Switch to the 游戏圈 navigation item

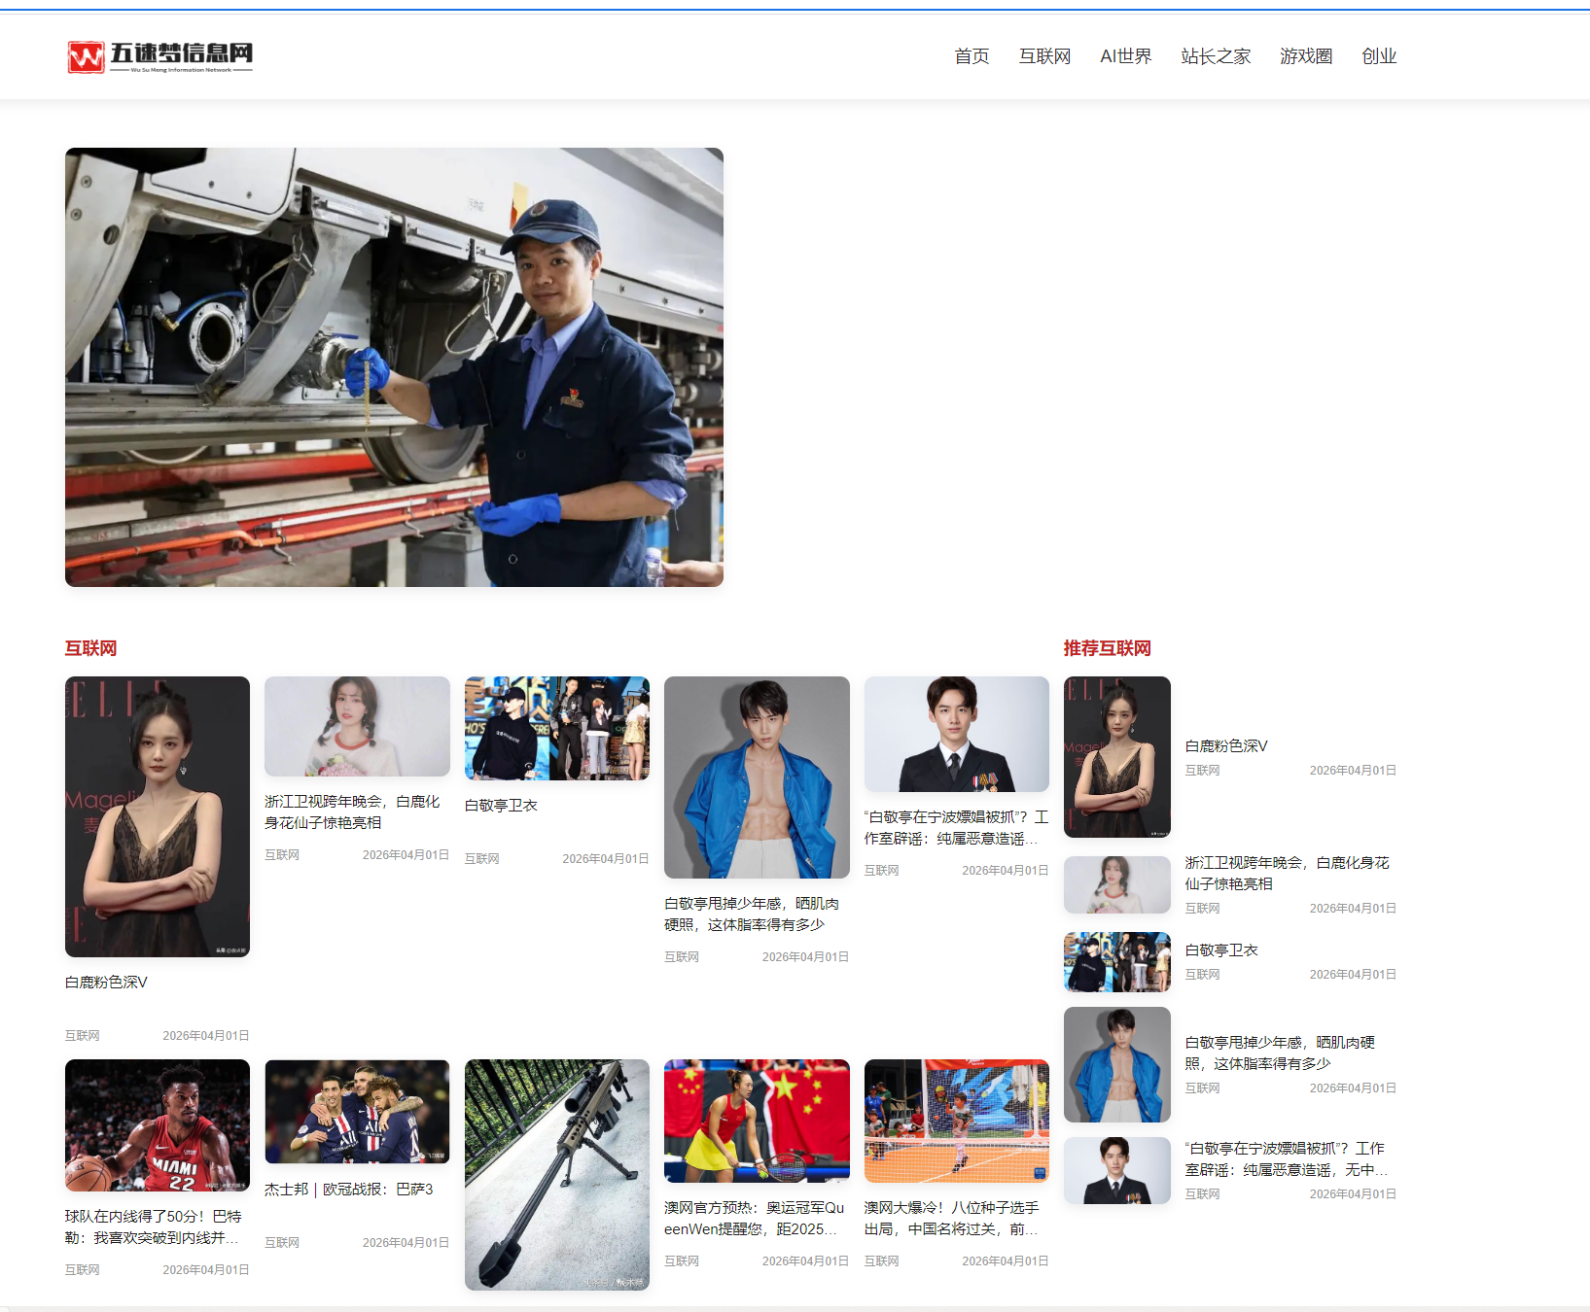coord(1305,56)
